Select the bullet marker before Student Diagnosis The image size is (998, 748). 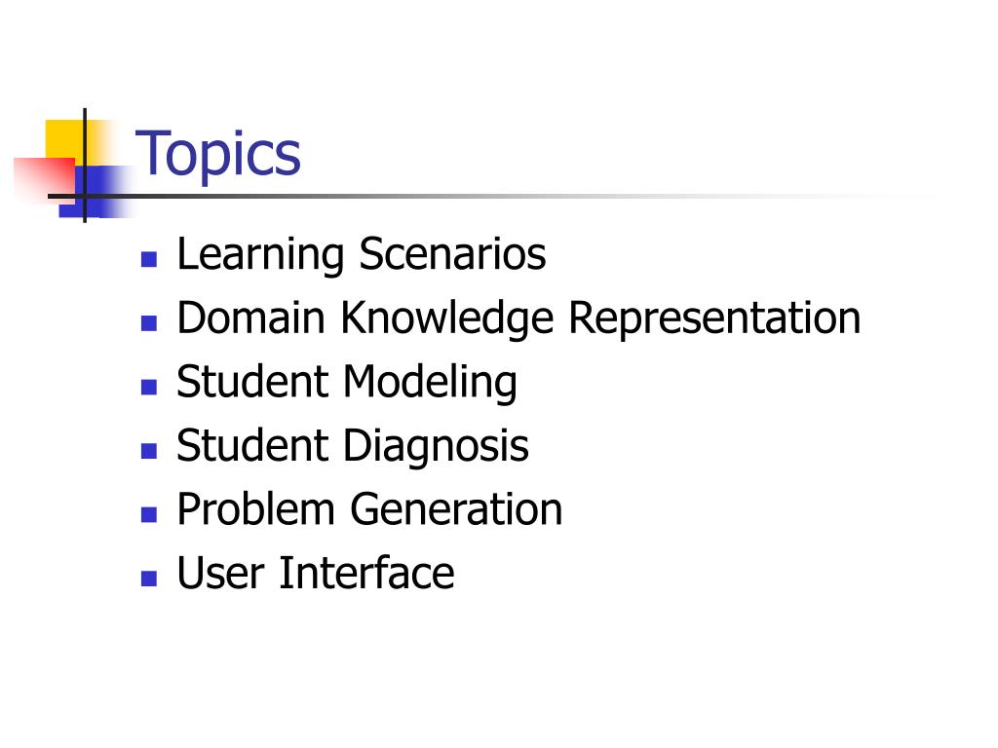[149, 450]
